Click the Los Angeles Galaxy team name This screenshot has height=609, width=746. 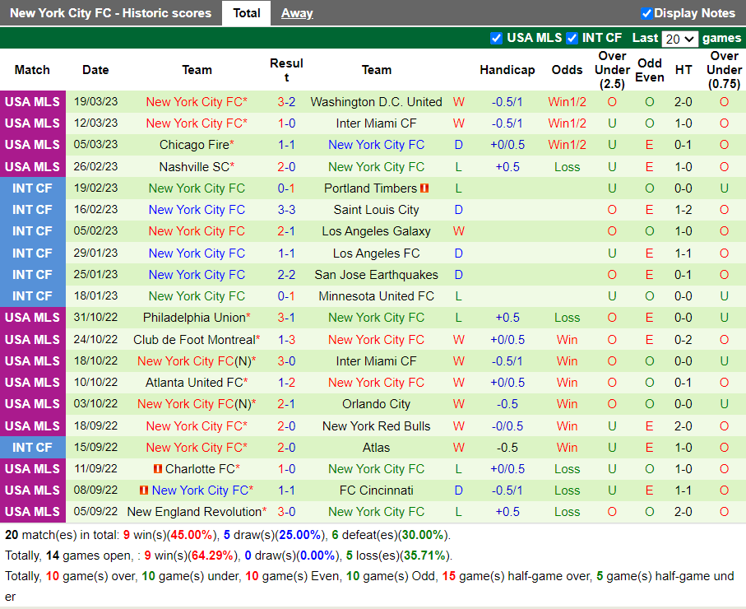click(x=376, y=231)
